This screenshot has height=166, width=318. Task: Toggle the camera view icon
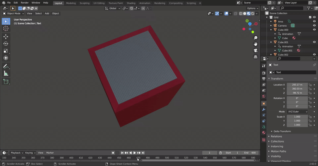256,50
